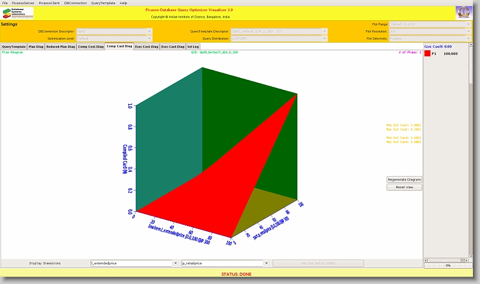Click the Reset View button
The width and height of the screenshot is (480, 284).
(404, 187)
